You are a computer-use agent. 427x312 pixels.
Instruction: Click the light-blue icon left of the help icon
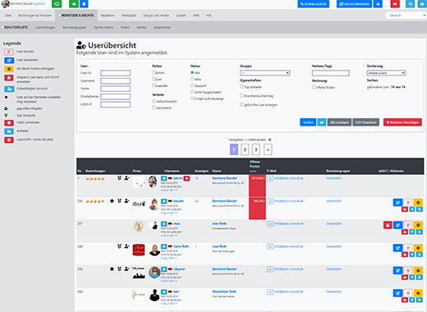click(x=410, y=4)
